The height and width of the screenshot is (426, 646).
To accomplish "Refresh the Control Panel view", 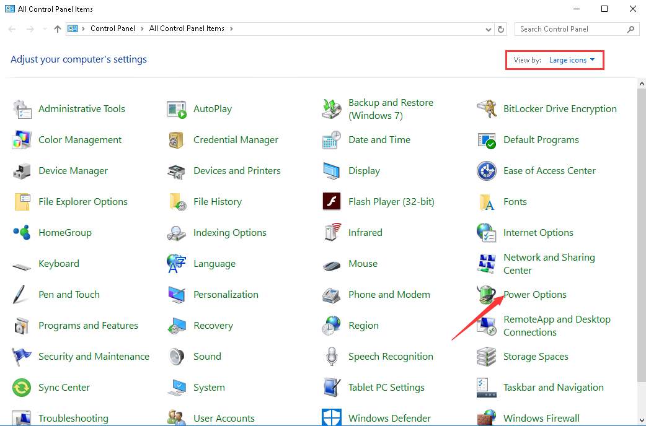I will (501, 29).
